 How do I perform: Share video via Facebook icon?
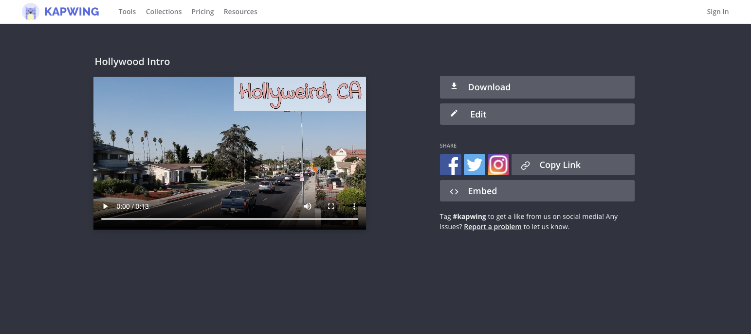click(x=450, y=165)
